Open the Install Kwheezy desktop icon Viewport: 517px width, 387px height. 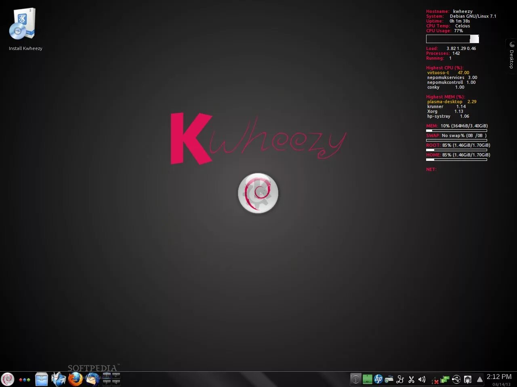click(x=25, y=30)
